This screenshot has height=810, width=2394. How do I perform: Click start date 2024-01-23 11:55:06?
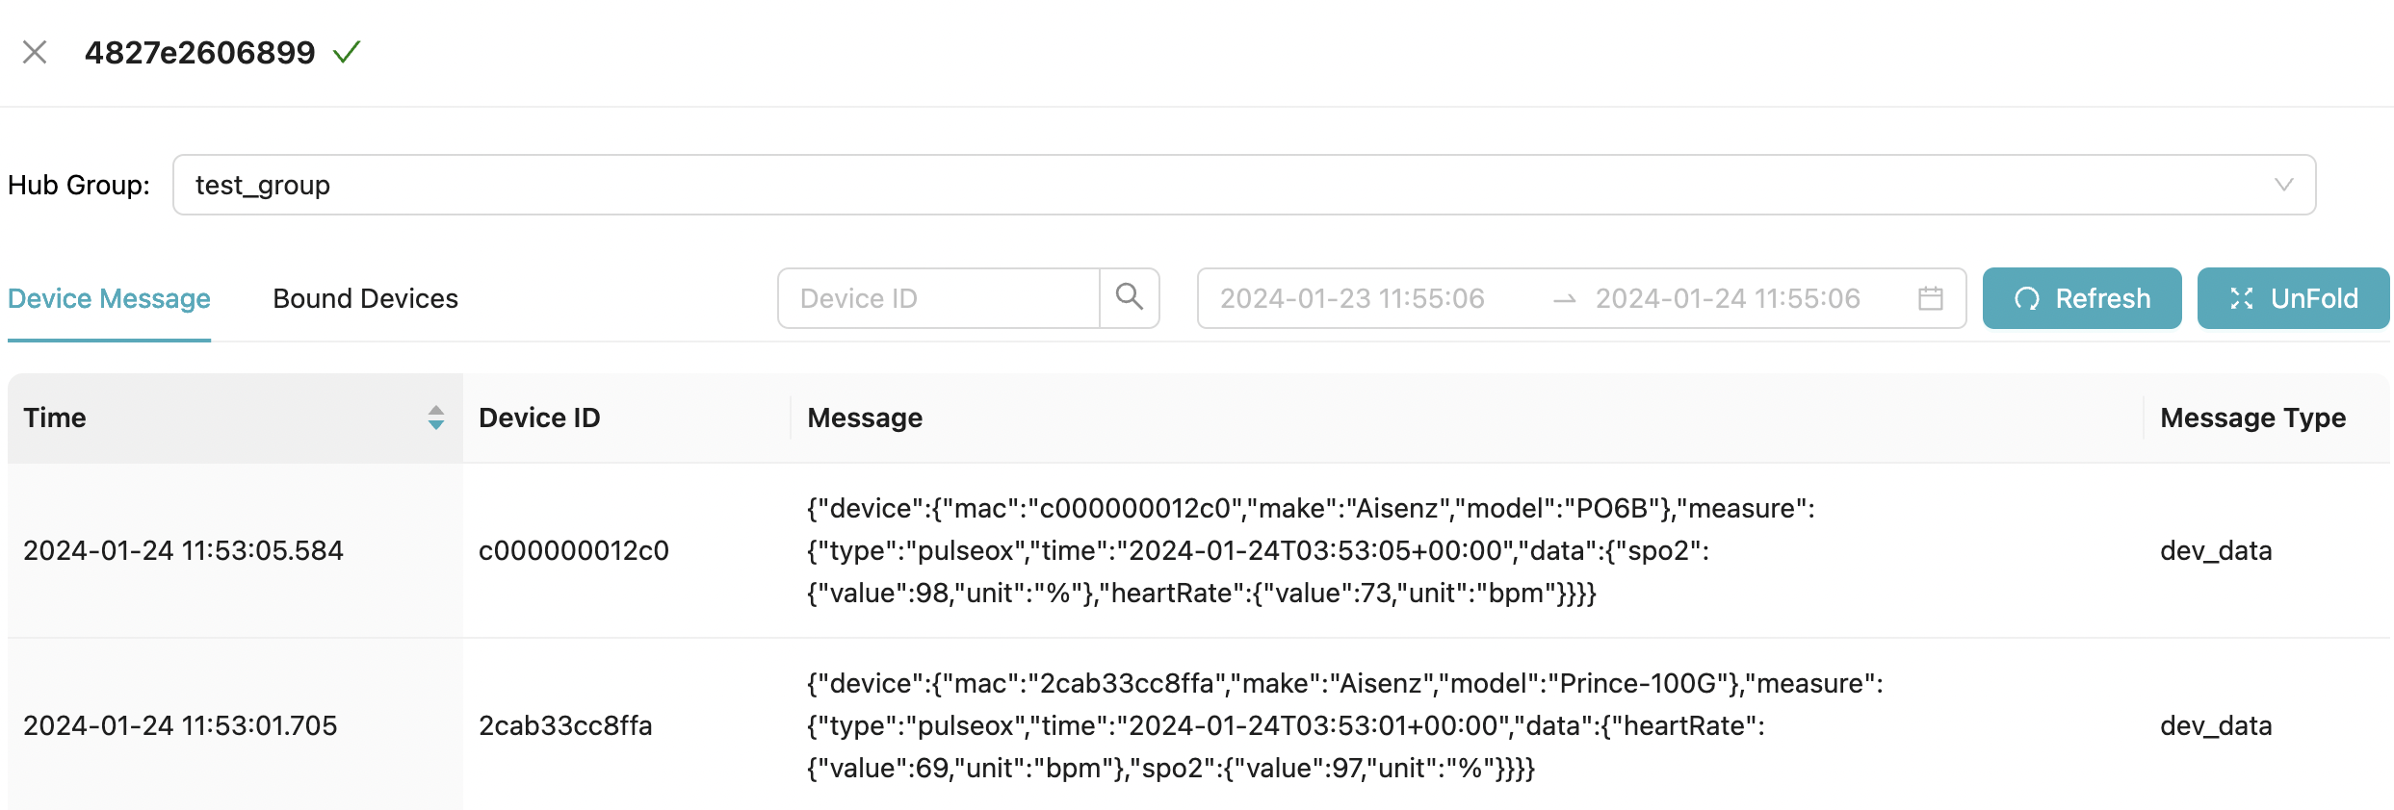tap(1352, 298)
